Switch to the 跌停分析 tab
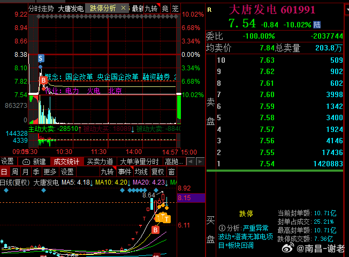The image size is (349, 257). pos(103,9)
